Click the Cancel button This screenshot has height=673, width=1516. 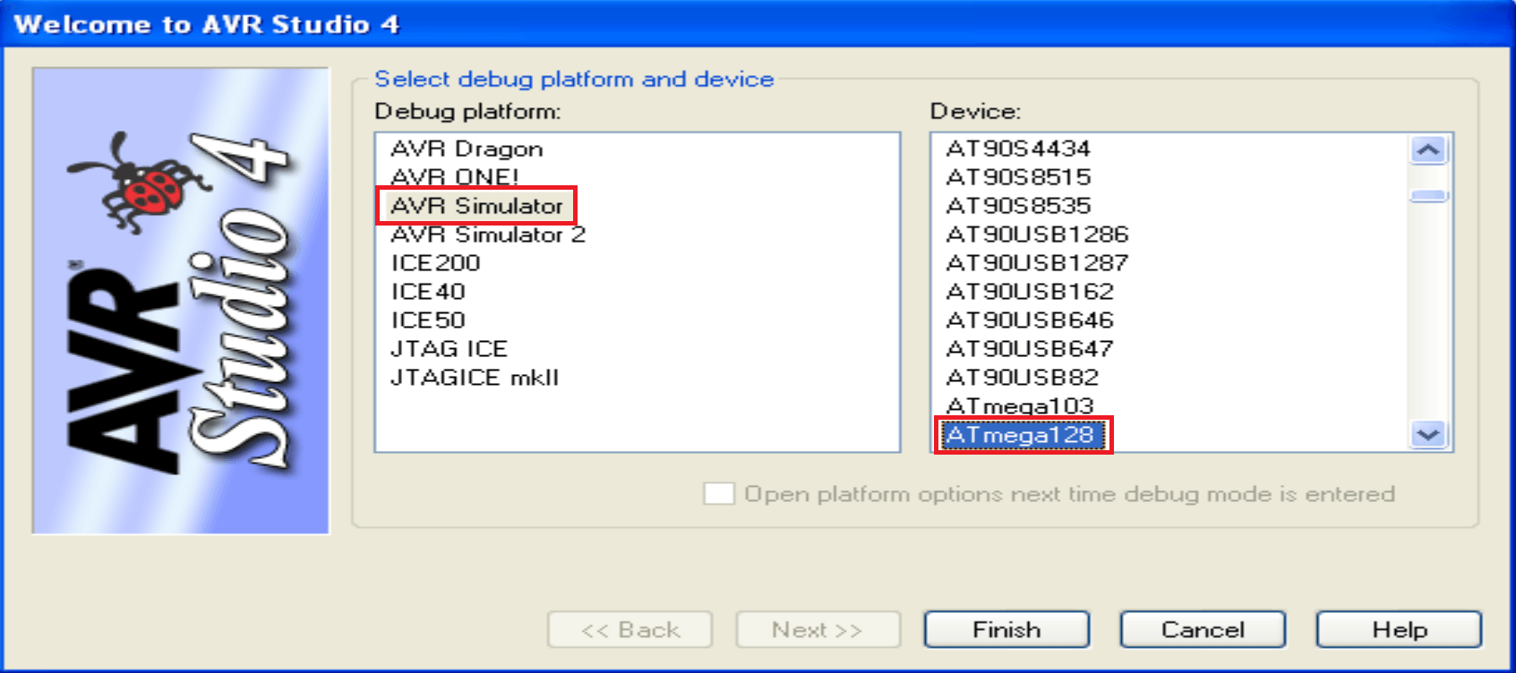tap(1203, 630)
